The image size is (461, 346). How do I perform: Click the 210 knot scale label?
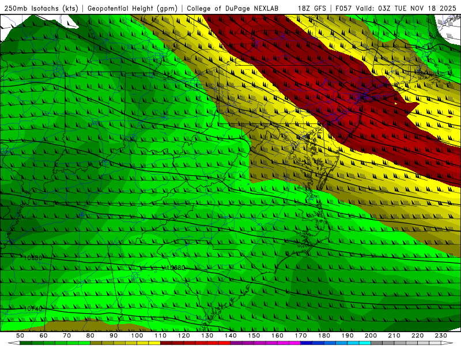click(x=394, y=336)
